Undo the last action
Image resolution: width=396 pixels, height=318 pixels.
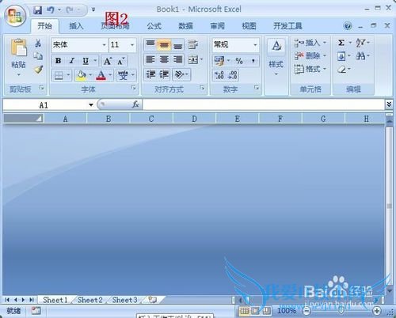[x=51, y=10]
